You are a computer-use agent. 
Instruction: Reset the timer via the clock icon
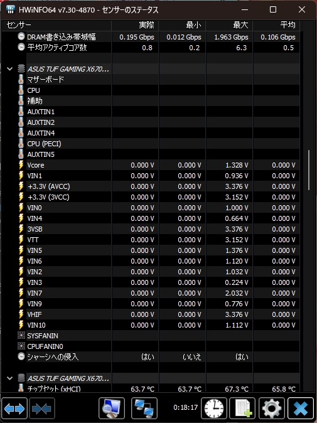[x=214, y=409]
